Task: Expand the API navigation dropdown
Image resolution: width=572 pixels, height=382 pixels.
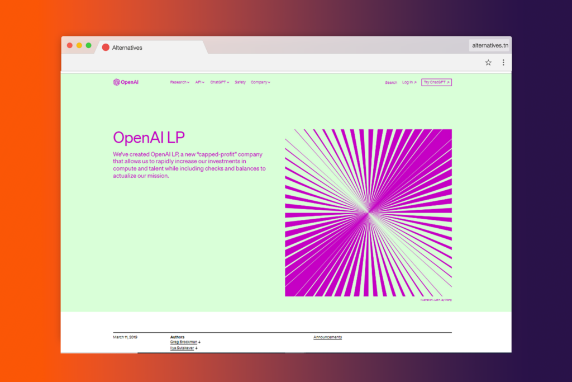Action: [x=200, y=82]
